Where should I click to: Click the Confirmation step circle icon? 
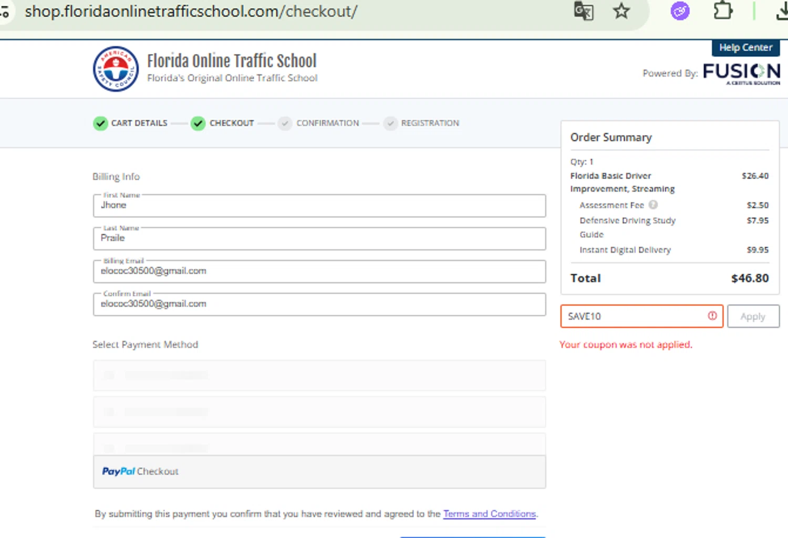click(x=285, y=123)
